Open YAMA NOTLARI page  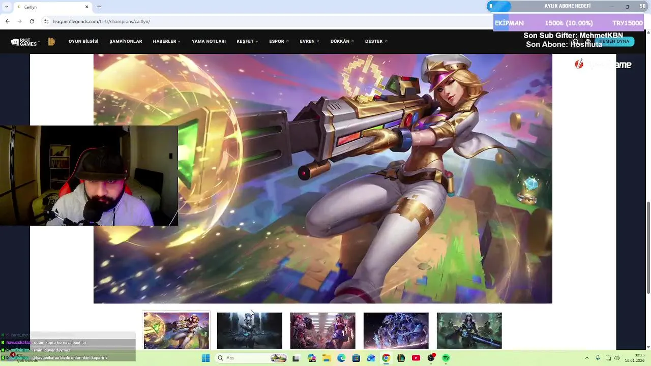point(209,42)
